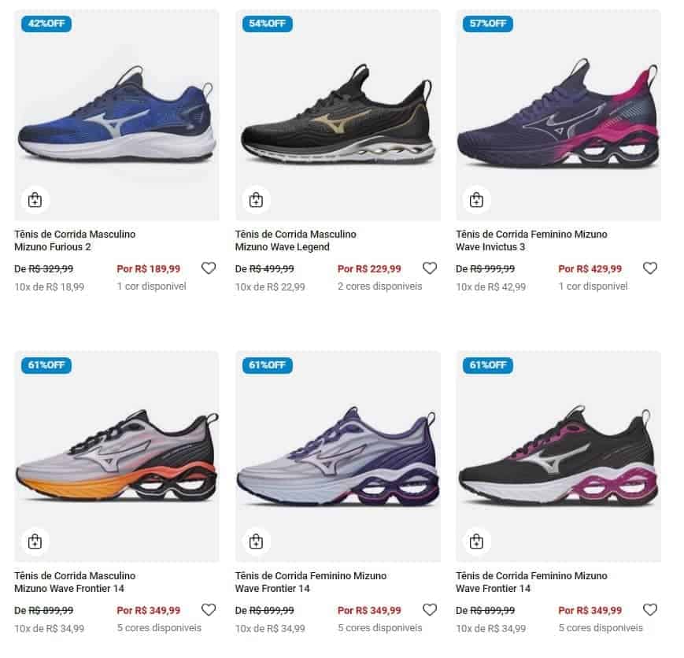Favorite the purple Feminino Wave Frontier 14
The width and height of the screenshot is (684, 658).
click(430, 610)
